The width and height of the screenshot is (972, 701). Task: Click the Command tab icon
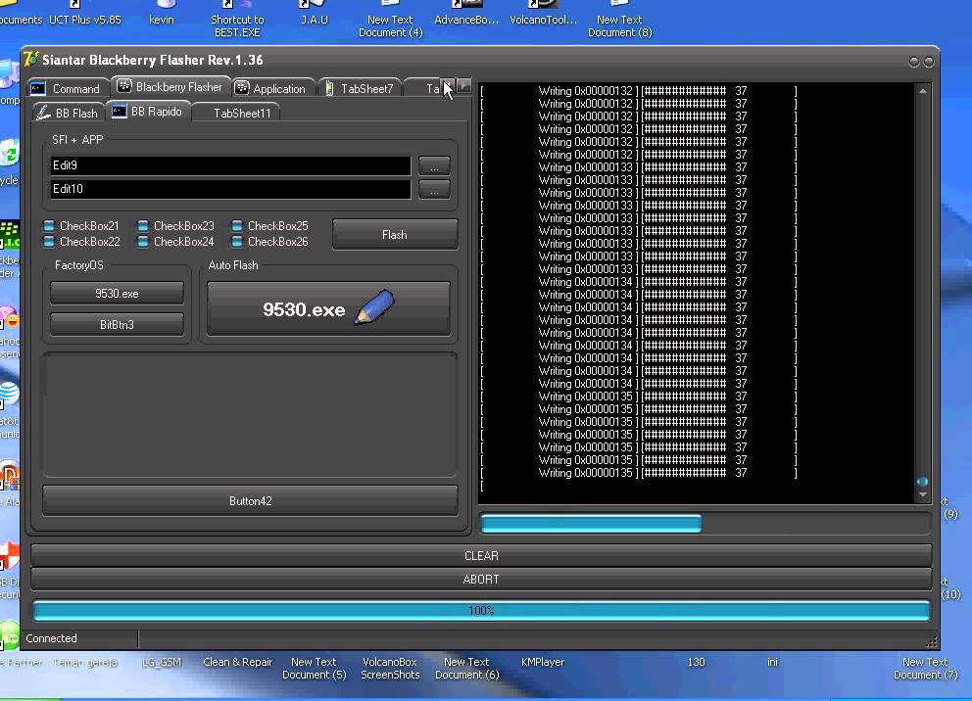pos(38,88)
